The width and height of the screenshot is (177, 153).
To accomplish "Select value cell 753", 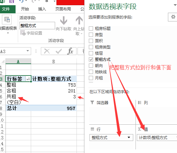I will click(54, 85).
